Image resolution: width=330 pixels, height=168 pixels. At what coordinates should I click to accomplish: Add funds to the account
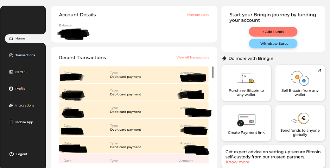(x=273, y=32)
